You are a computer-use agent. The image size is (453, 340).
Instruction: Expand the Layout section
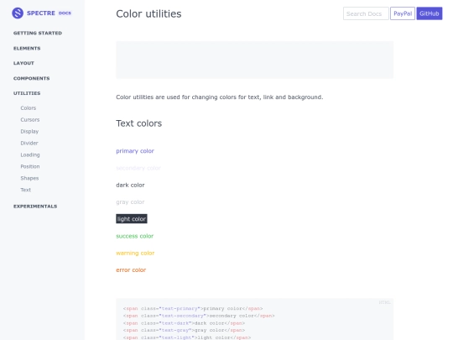(x=23, y=63)
